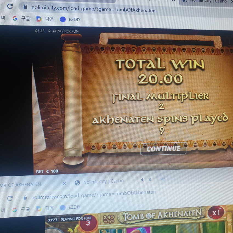The width and height of the screenshot is (233, 233).
Task: Click the lower address bar URL field
Action: pyautogui.click(x=93, y=195)
